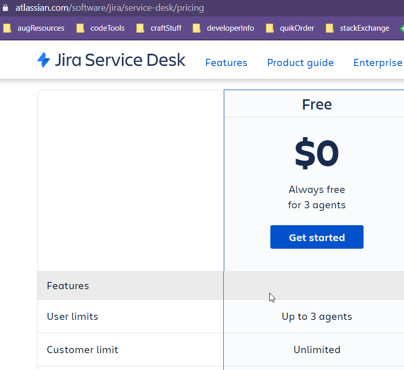
Task: Open the developerInfo bookmark folder
Action: tap(223, 28)
